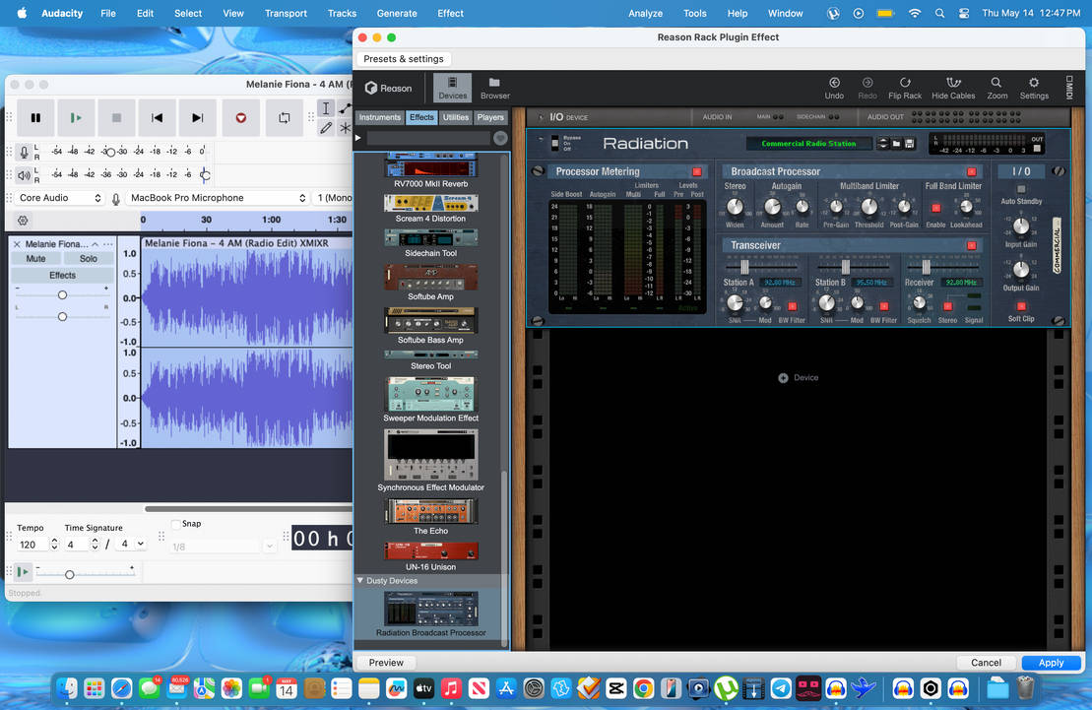
Task: Toggle the Loop button in Audacity
Action: 285,118
